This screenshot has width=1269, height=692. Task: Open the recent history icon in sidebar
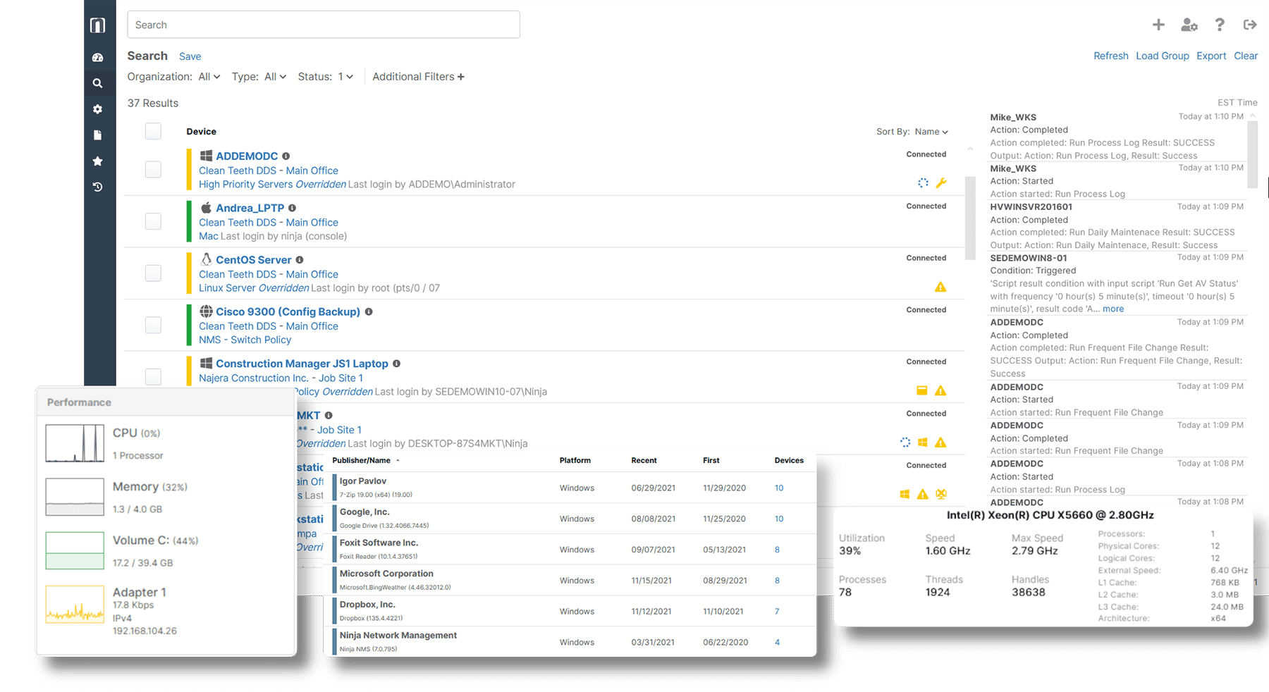98,187
